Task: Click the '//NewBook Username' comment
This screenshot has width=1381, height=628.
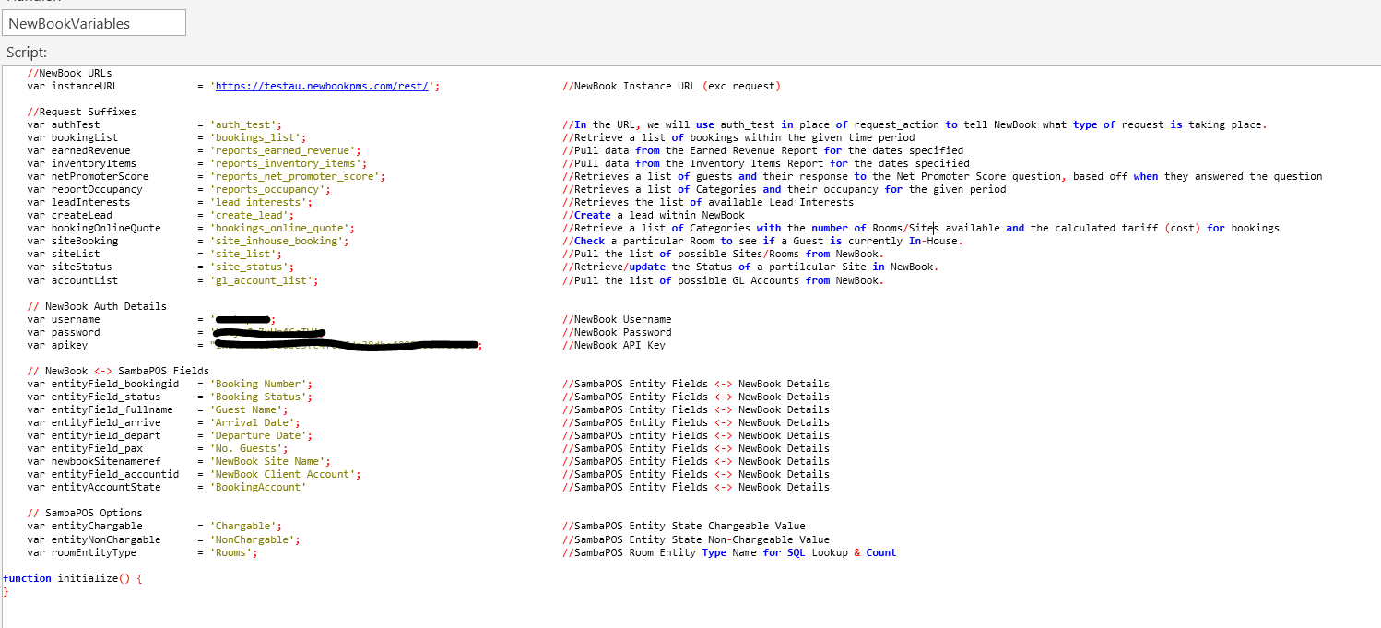Action: click(617, 319)
